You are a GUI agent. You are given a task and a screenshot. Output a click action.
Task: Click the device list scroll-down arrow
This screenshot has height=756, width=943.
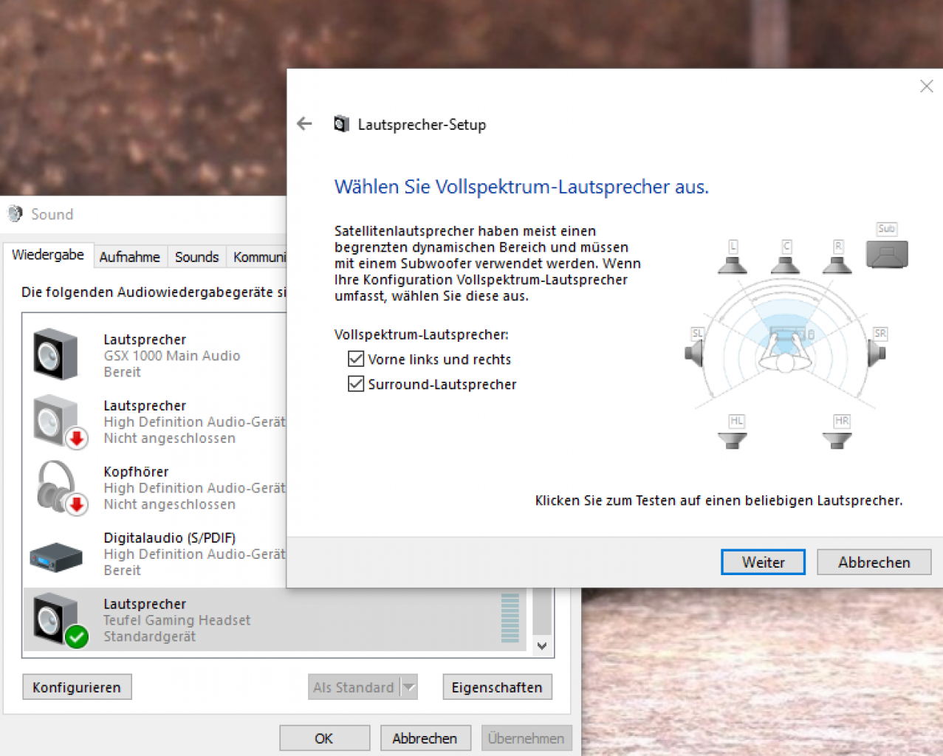pyautogui.click(x=542, y=646)
